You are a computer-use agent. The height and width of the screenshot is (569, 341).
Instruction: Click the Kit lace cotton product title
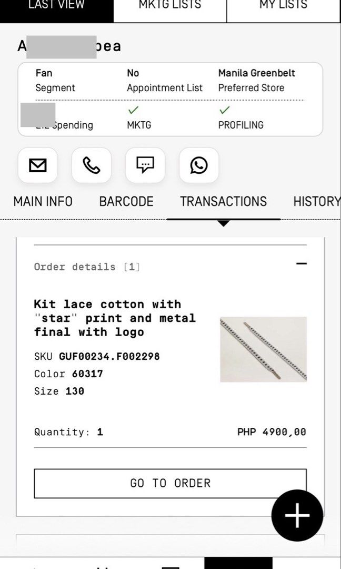(x=115, y=318)
